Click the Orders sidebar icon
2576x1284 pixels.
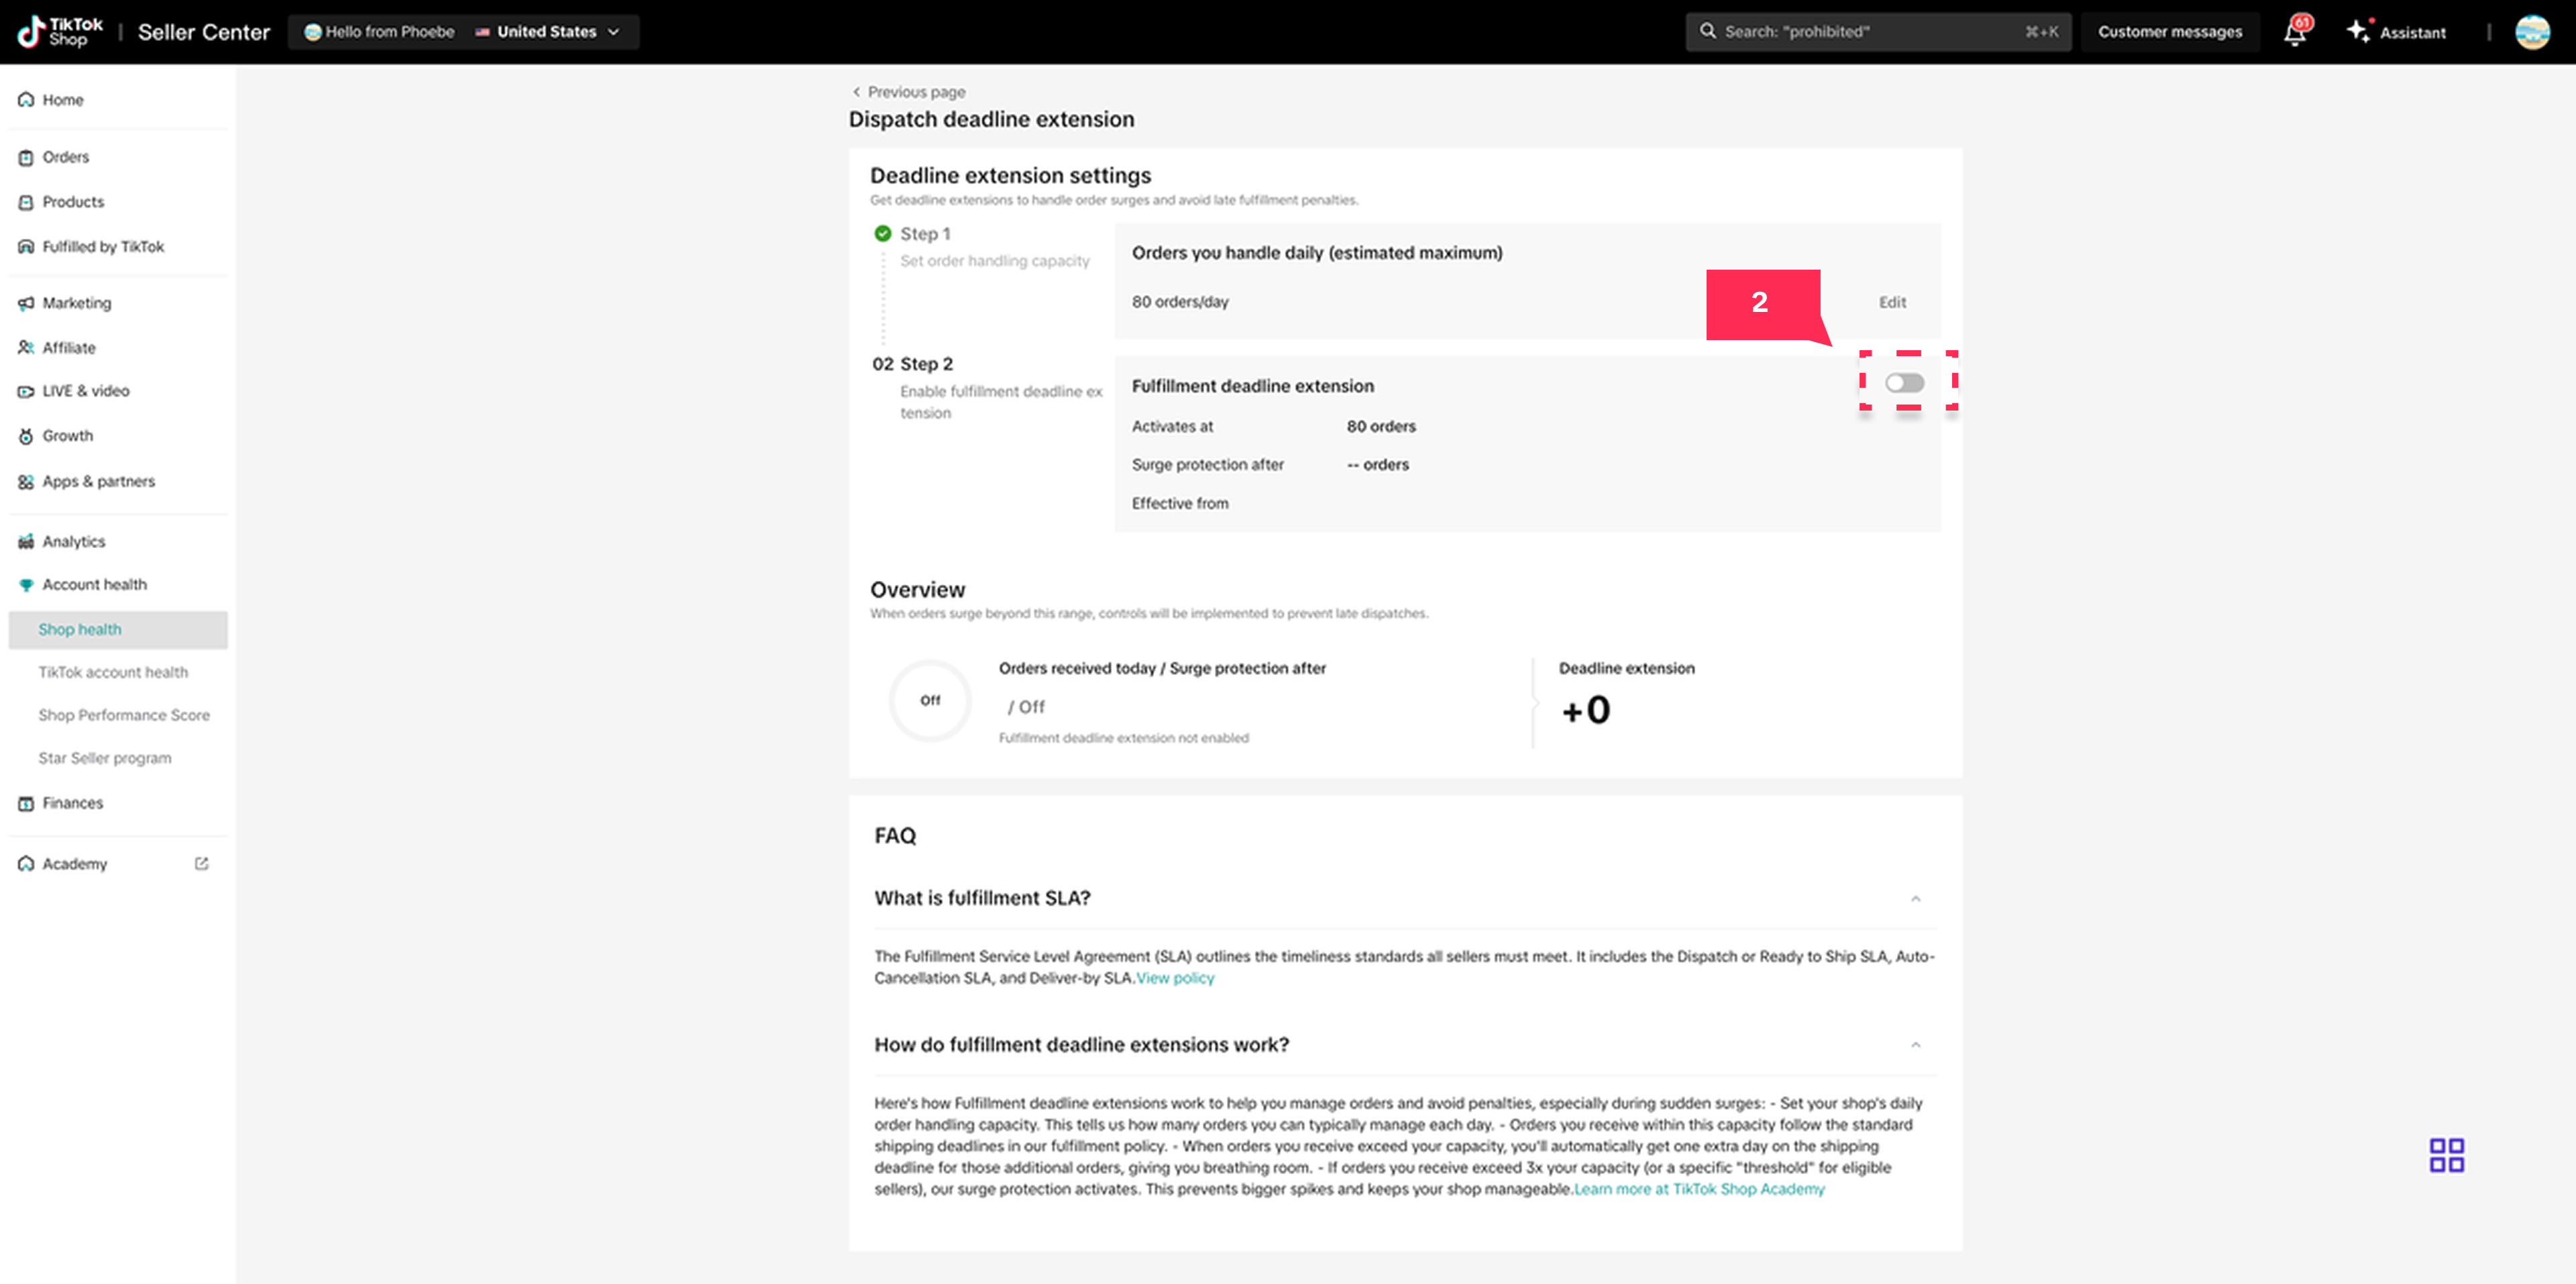pos(26,157)
